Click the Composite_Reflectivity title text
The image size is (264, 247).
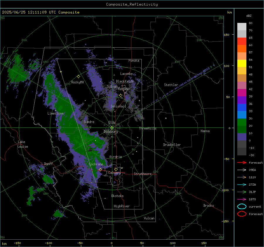tap(132, 4)
